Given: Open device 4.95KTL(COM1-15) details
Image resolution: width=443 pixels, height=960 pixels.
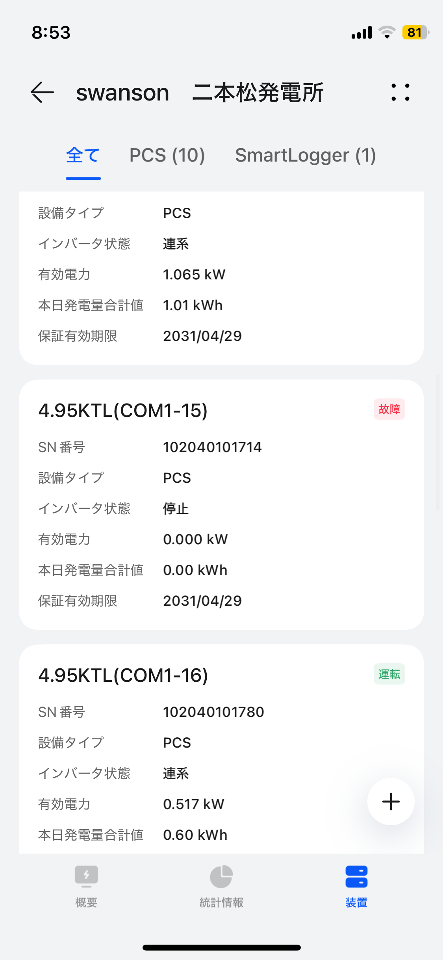Looking at the screenshot, I should click(123, 411).
